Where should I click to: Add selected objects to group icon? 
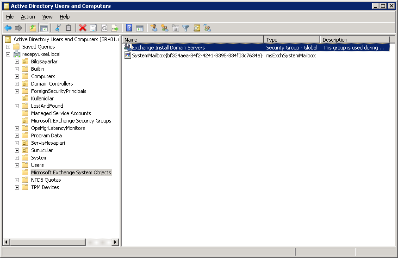[207, 28]
